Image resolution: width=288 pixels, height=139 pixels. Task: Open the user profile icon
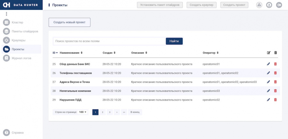tap(269, 5)
